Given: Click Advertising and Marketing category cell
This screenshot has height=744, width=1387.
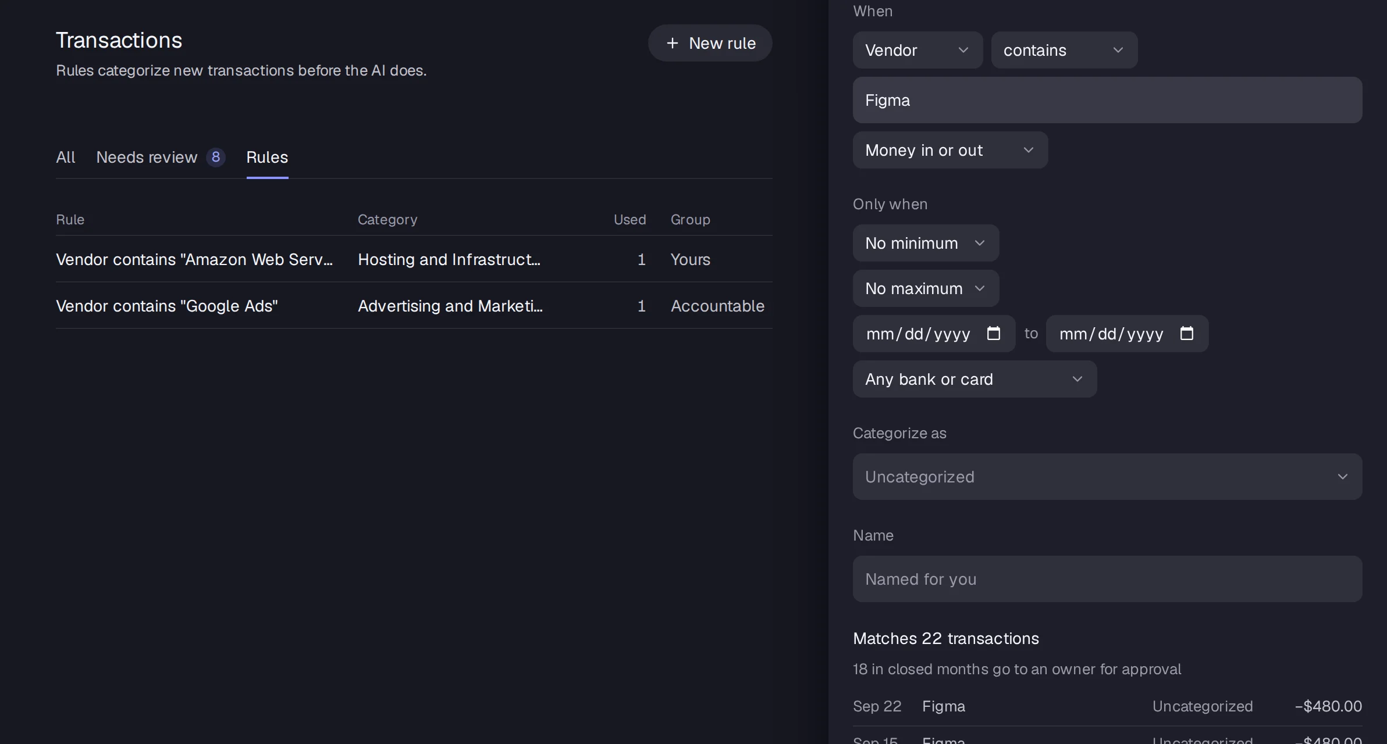Looking at the screenshot, I should [x=450, y=306].
